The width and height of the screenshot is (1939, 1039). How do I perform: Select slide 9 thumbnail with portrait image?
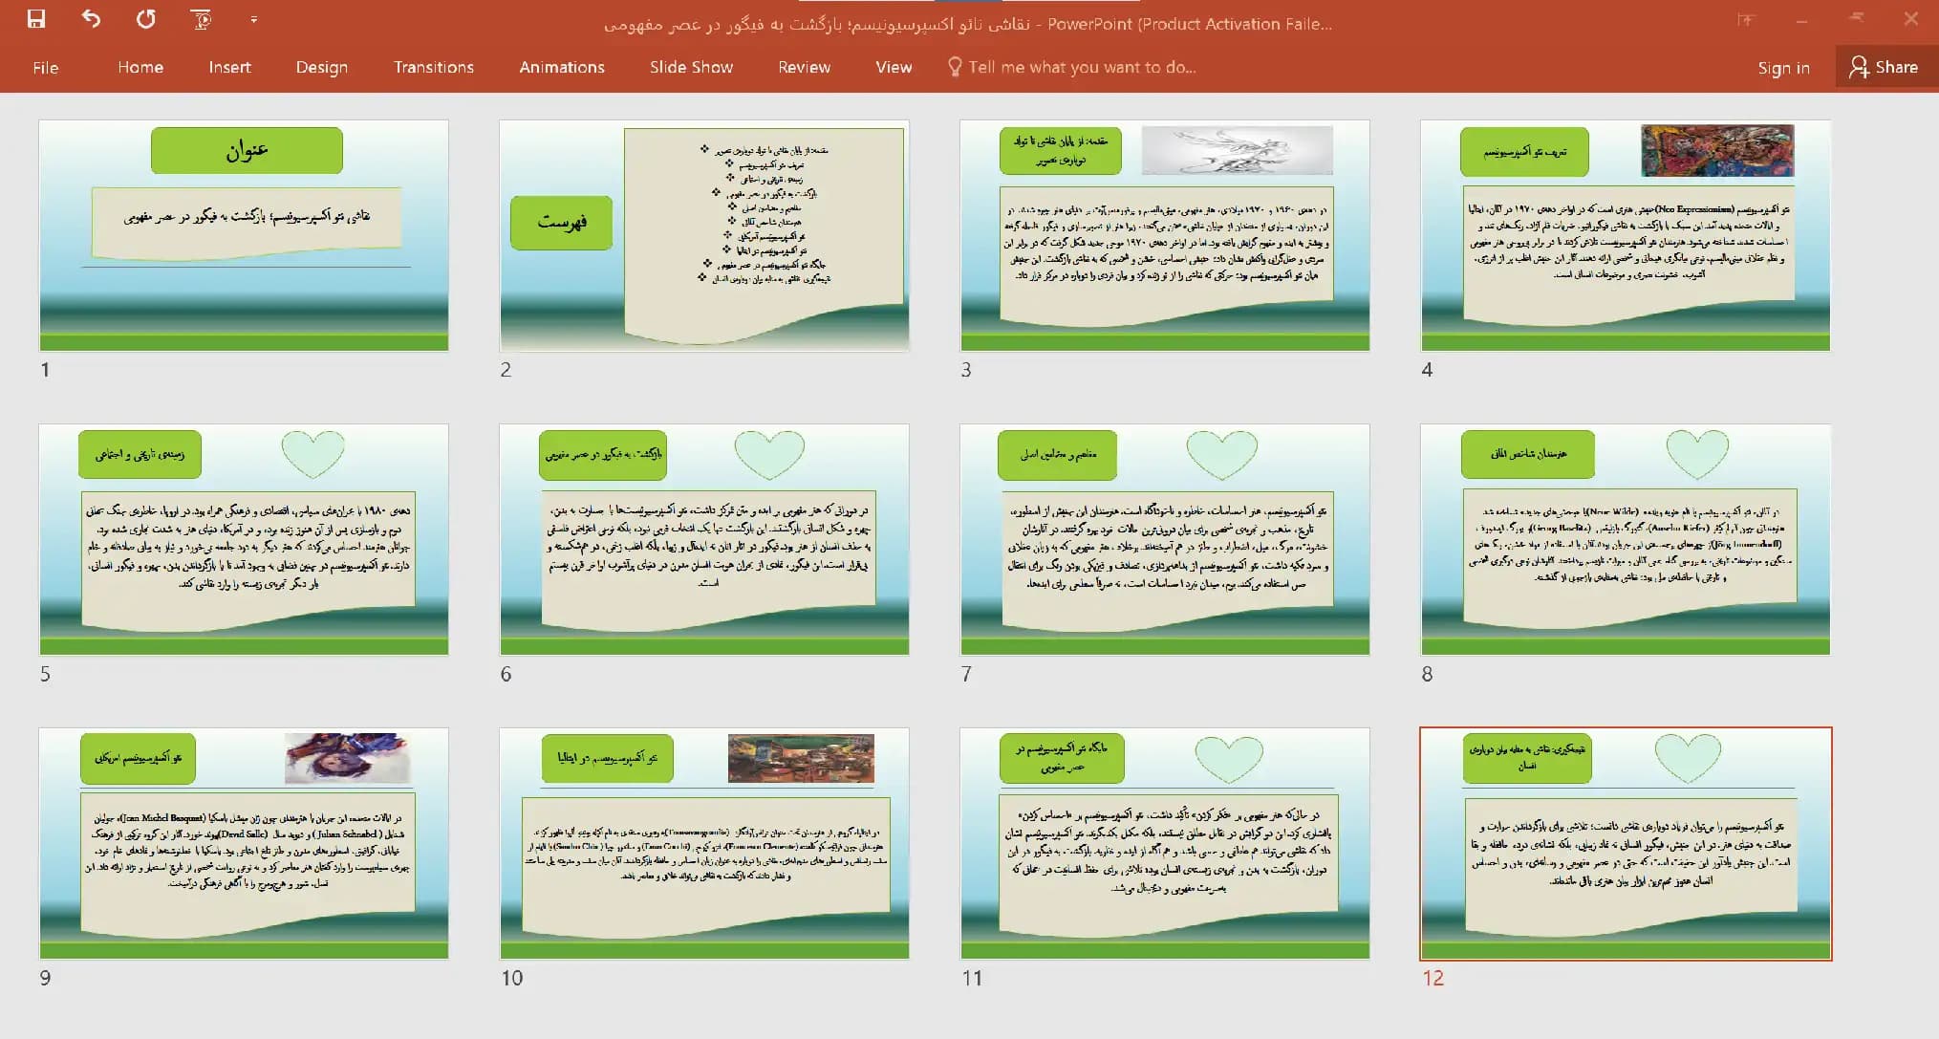tap(244, 844)
